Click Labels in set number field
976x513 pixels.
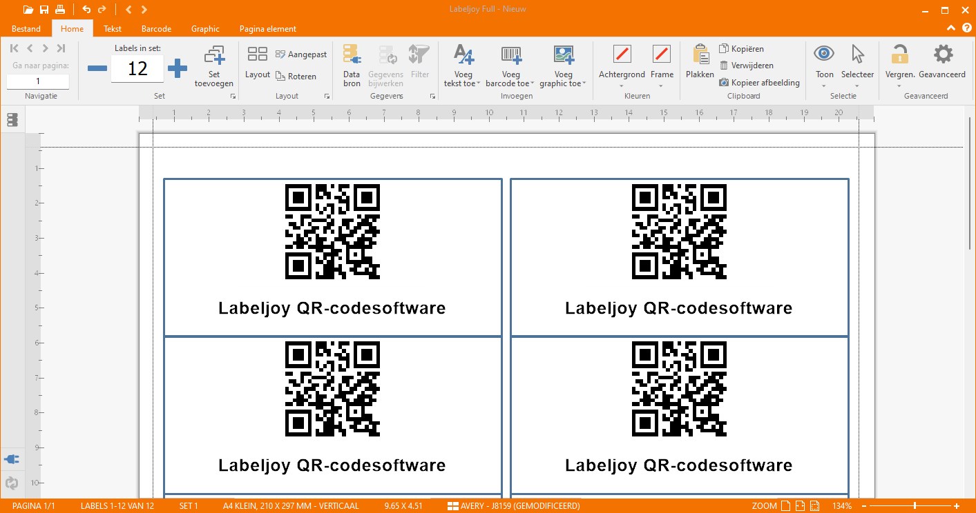(137, 68)
